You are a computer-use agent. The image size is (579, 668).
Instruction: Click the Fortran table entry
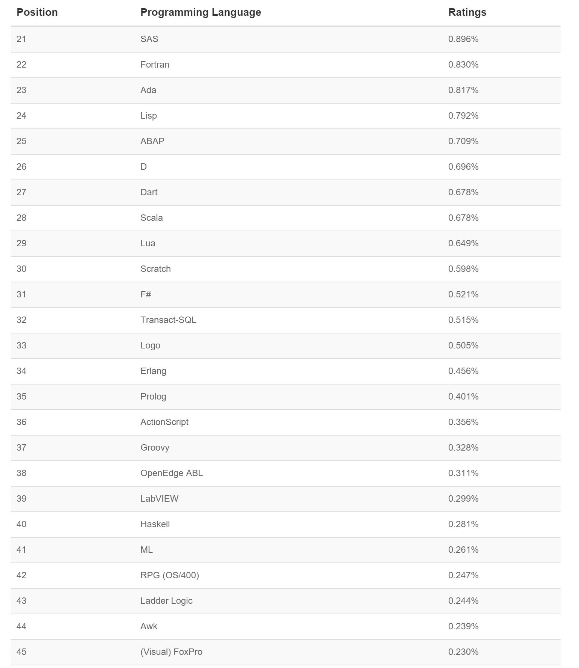coord(155,65)
